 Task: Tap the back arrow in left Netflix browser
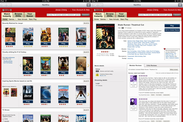4,5
